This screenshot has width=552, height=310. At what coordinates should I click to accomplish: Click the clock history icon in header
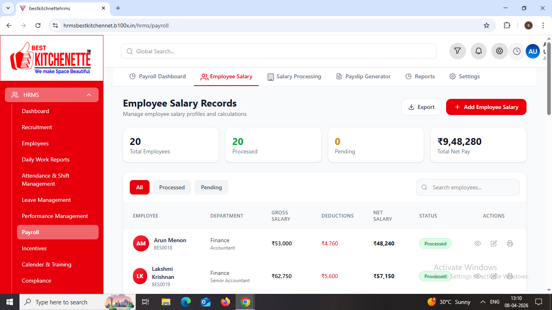[x=516, y=51]
